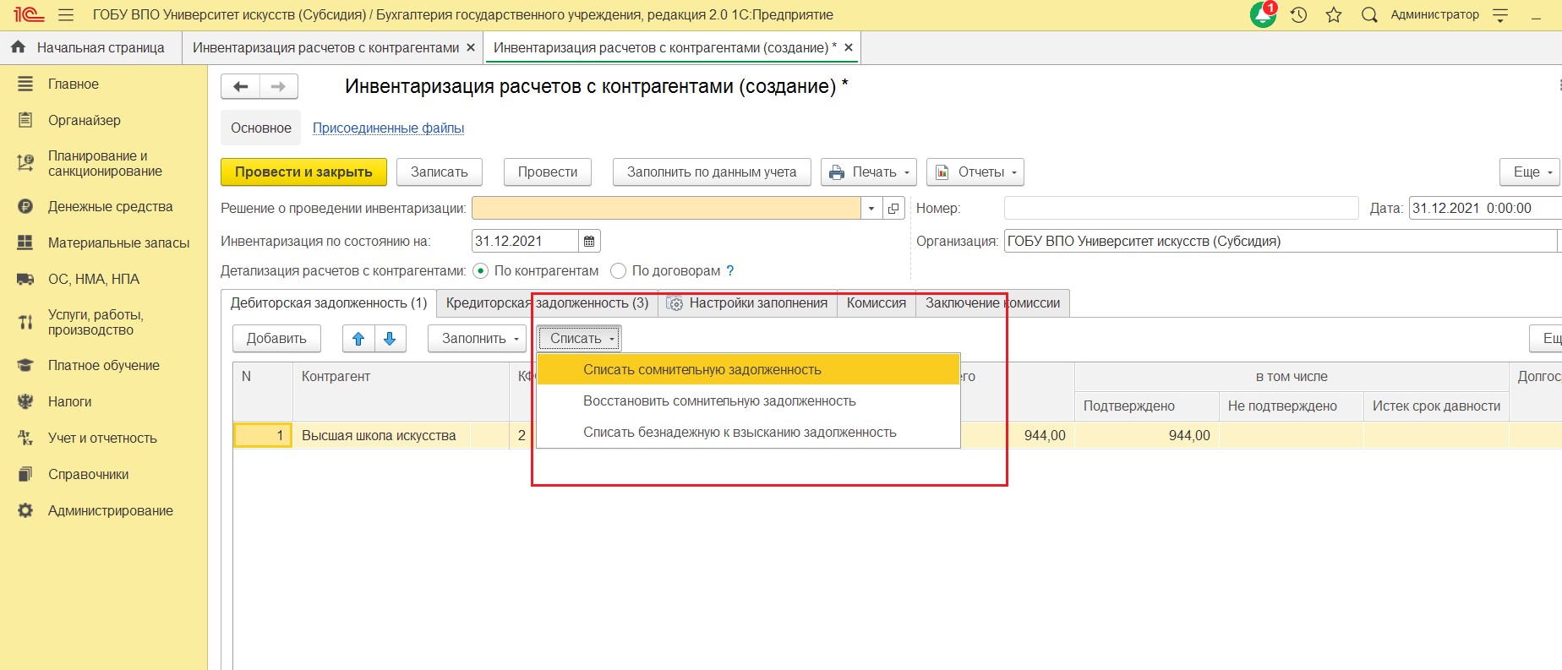The image size is (1562, 670).
Task: Click the Добавить button
Action: tap(276, 339)
